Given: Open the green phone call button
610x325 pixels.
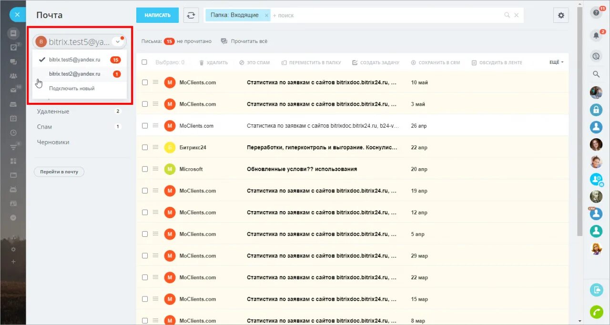Looking at the screenshot, I should [596, 312].
